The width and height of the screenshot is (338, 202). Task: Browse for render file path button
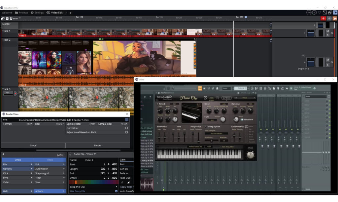(x=127, y=120)
